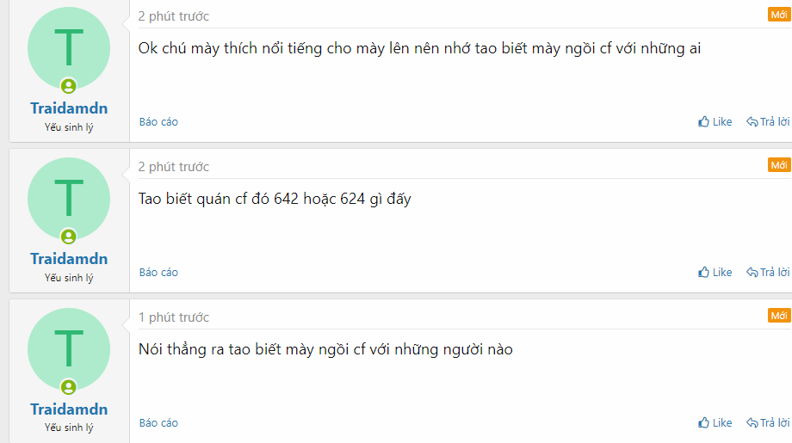Screen dimensions: 792x443
Task: Like the comment about ngồi cf với những ai
Action: coord(715,121)
